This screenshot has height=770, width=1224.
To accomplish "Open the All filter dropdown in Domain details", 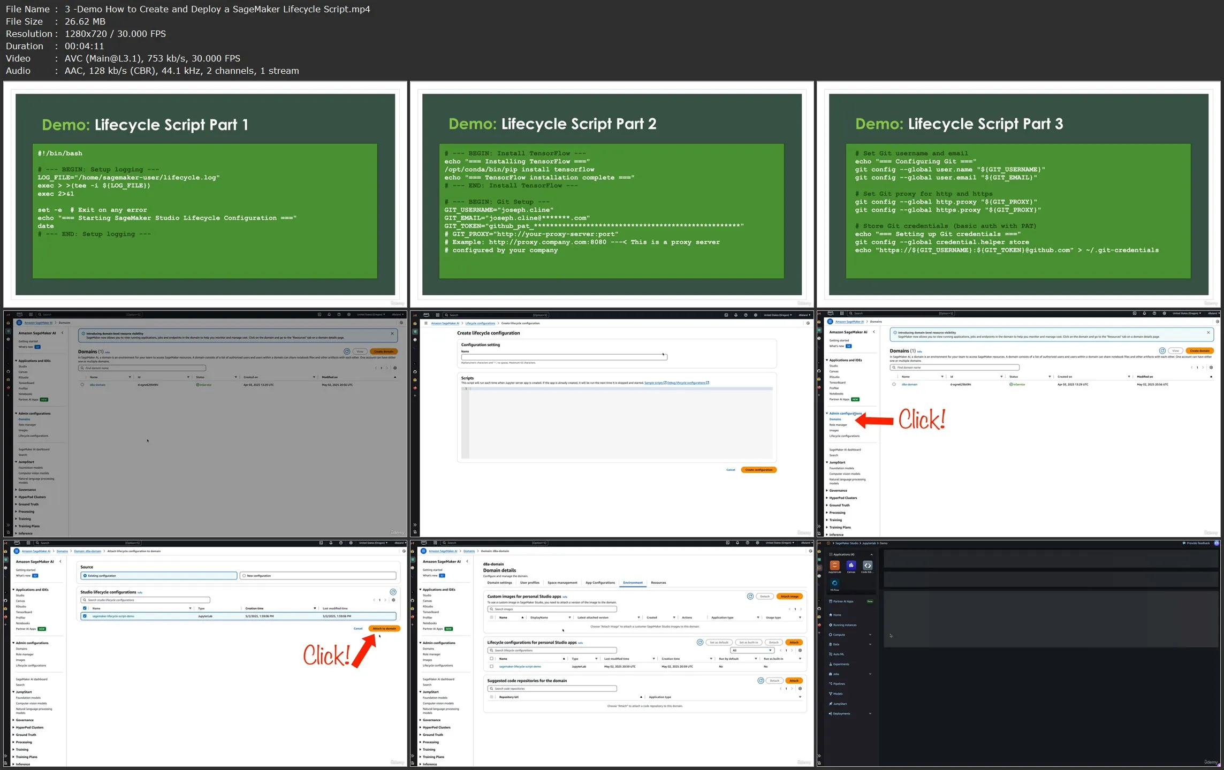I will [752, 650].
